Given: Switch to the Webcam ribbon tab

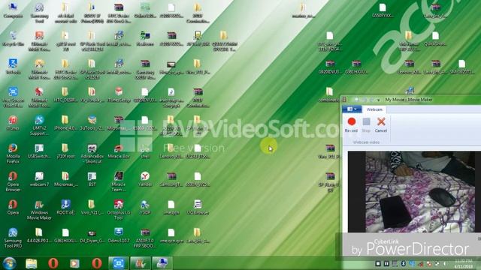Looking at the screenshot, I should click(x=374, y=109).
